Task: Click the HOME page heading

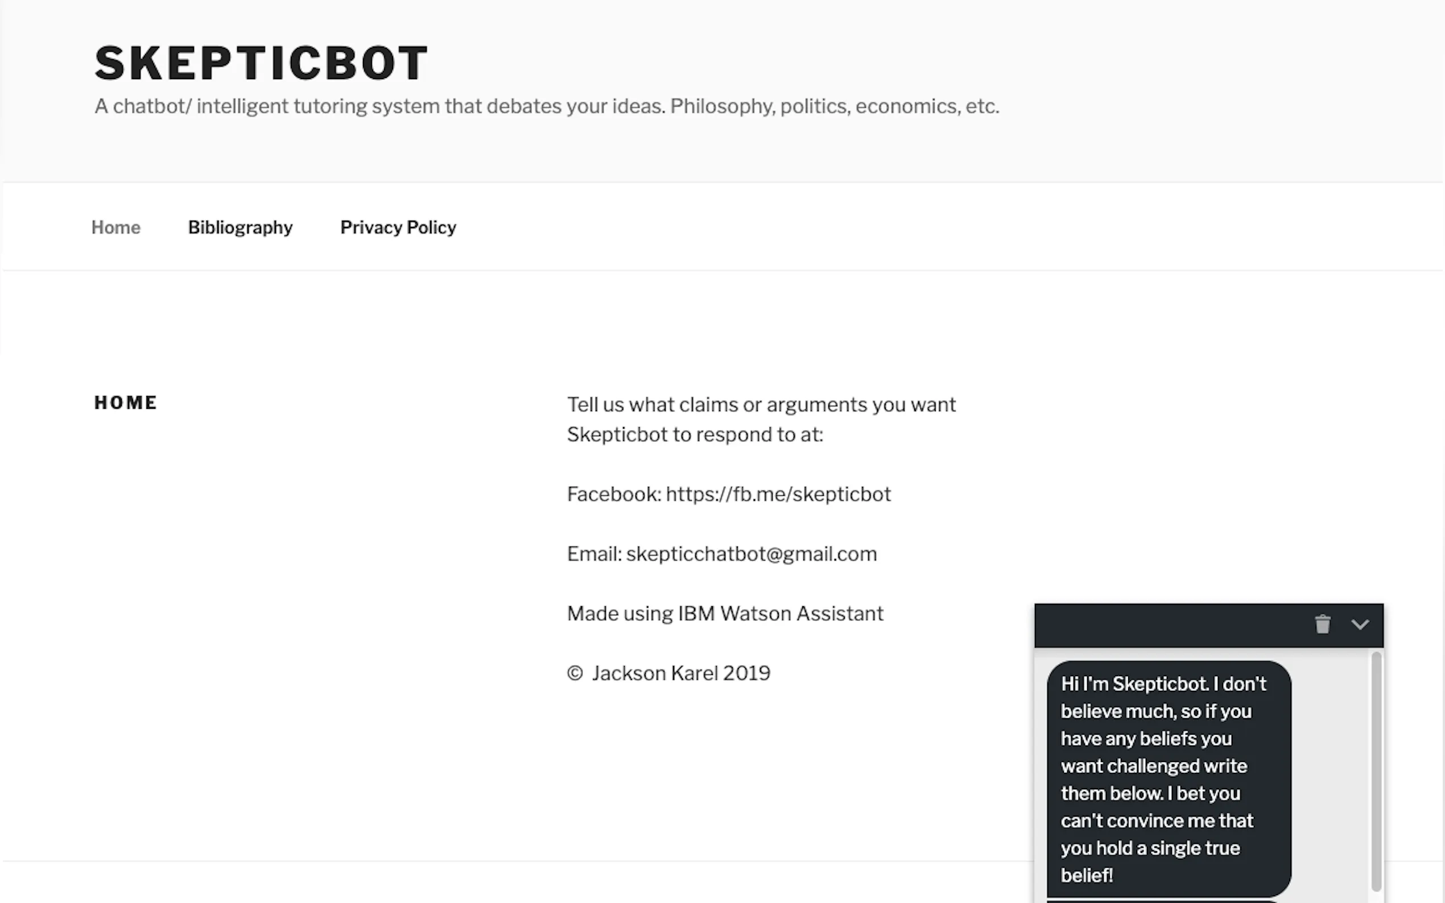Action: pyautogui.click(x=126, y=403)
